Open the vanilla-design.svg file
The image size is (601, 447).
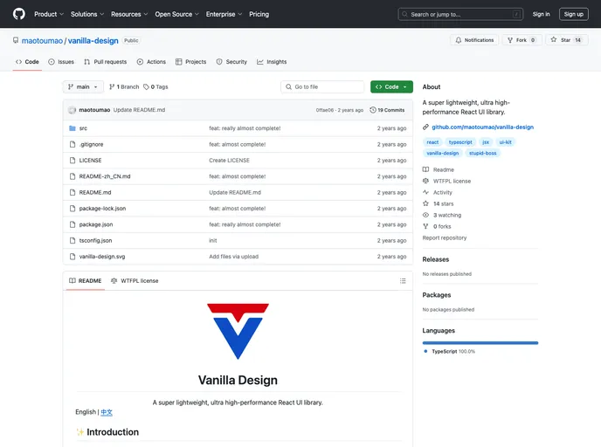pyautogui.click(x=102, y=257)
